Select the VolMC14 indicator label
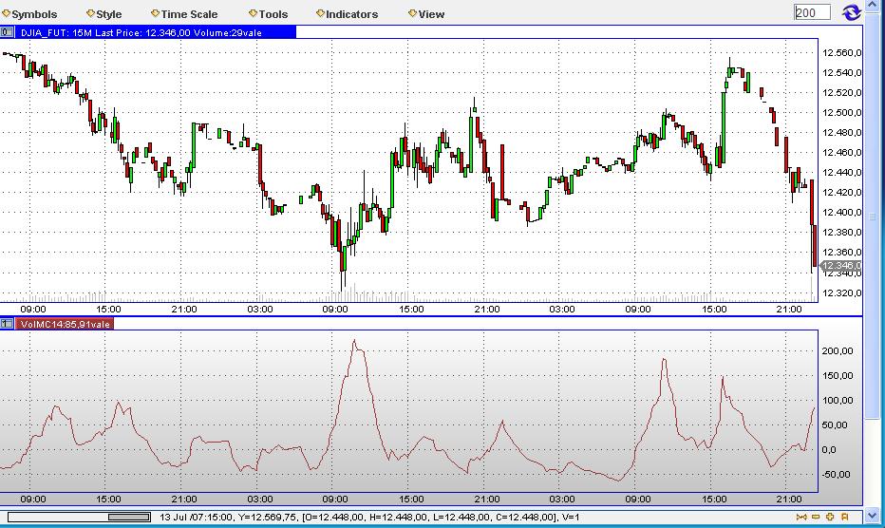885x528 pixels. tap(65, 324)
